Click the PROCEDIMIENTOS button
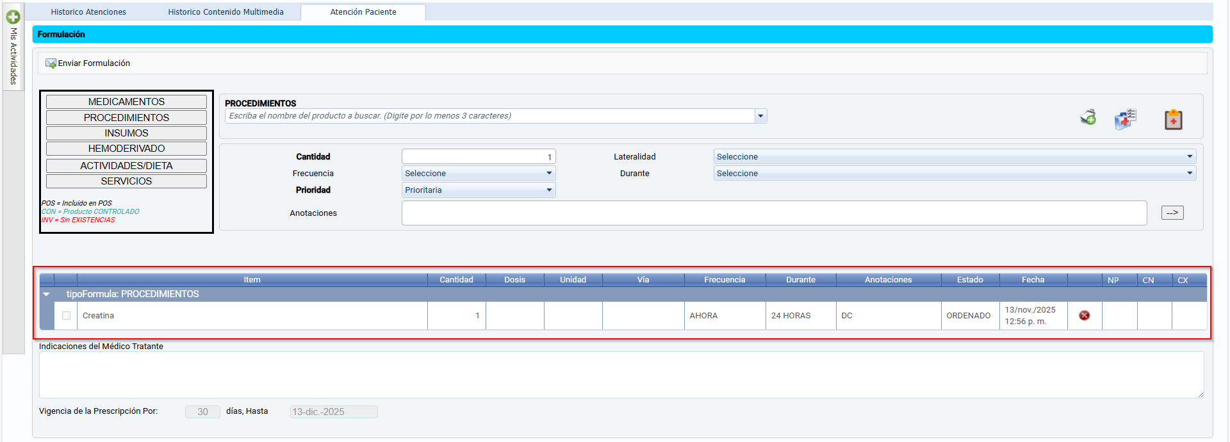Viewport: 1230px width, 442px height. click(x=126, y=118)
